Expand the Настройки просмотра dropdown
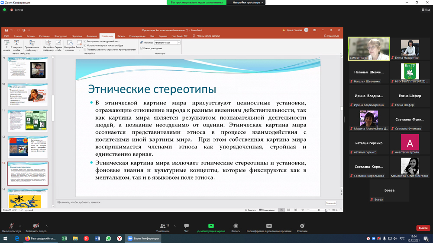Screen dimensions: 433x243 [x=247, y=3]
